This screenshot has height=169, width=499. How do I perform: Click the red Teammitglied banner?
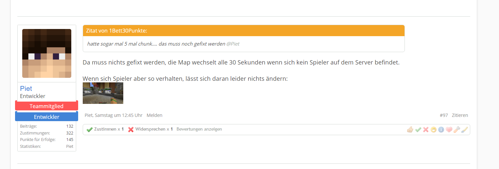point(46,106)
